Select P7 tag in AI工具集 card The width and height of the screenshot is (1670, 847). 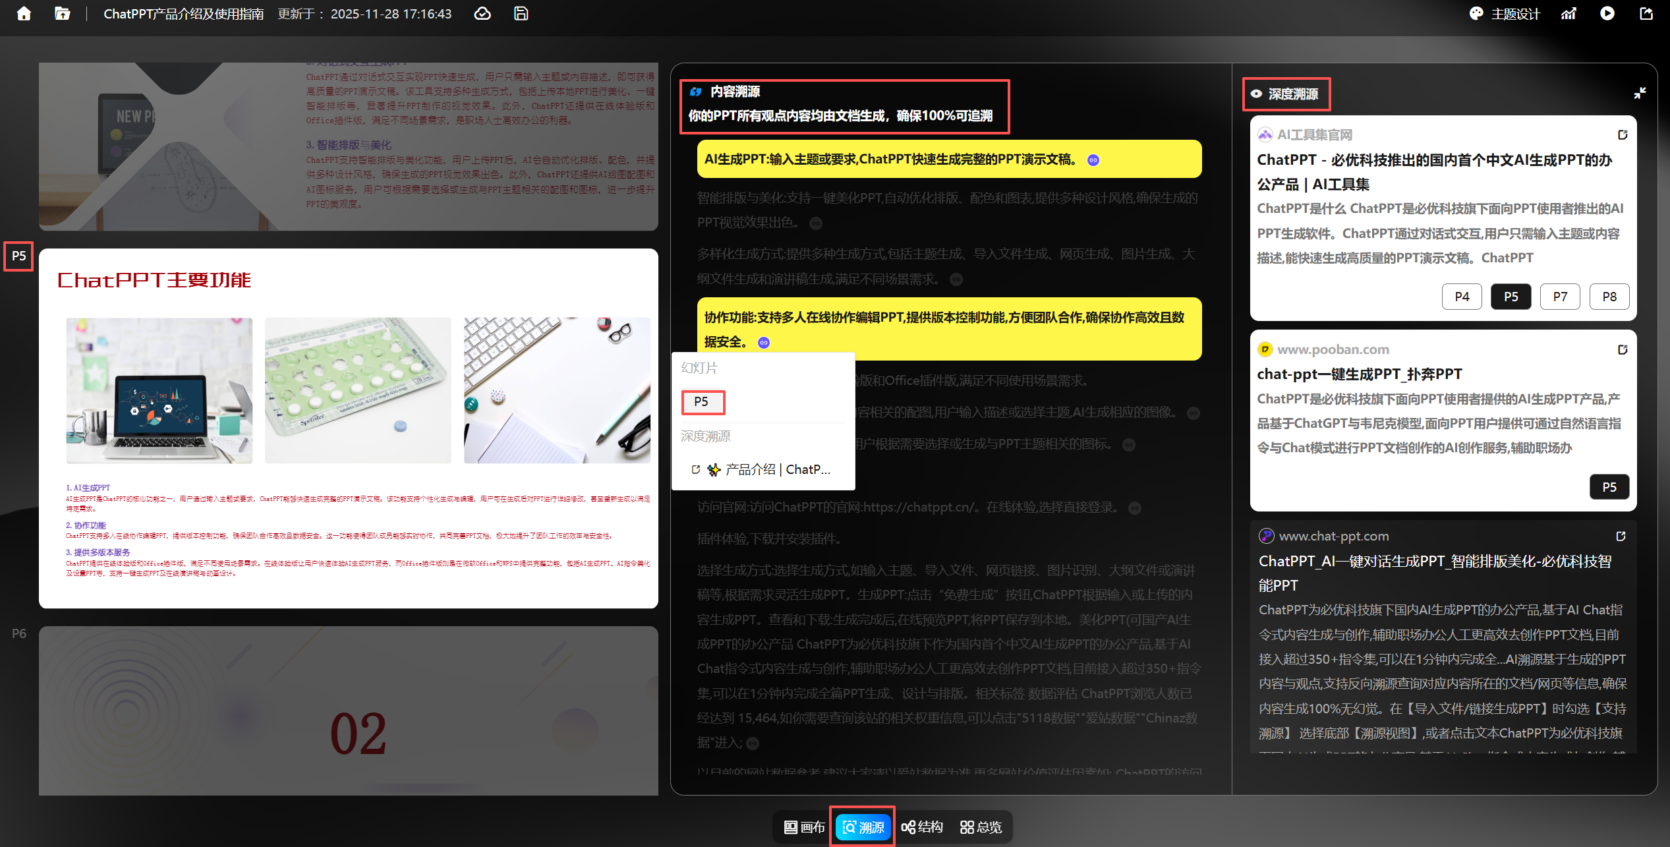(1560, 297)
